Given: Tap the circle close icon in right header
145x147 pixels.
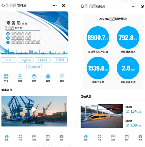Looking at the screenshot, I should 142,6.
